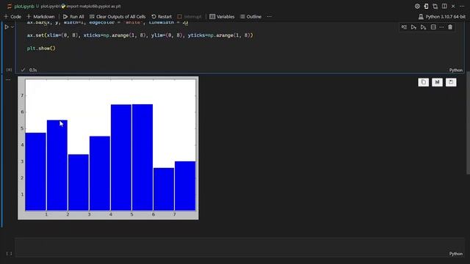The height and width of the screenshot is (264, 470).
Task: Click Run All in notebook toolbar
Action: click(x=73, y=16)
